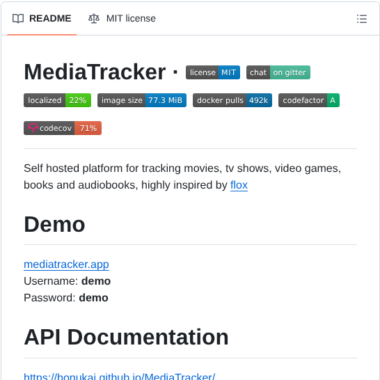The height and width of the screenshot is (380, 380).
Task: Click the scales icon beside MIT license
Action: tap(94, 18)
